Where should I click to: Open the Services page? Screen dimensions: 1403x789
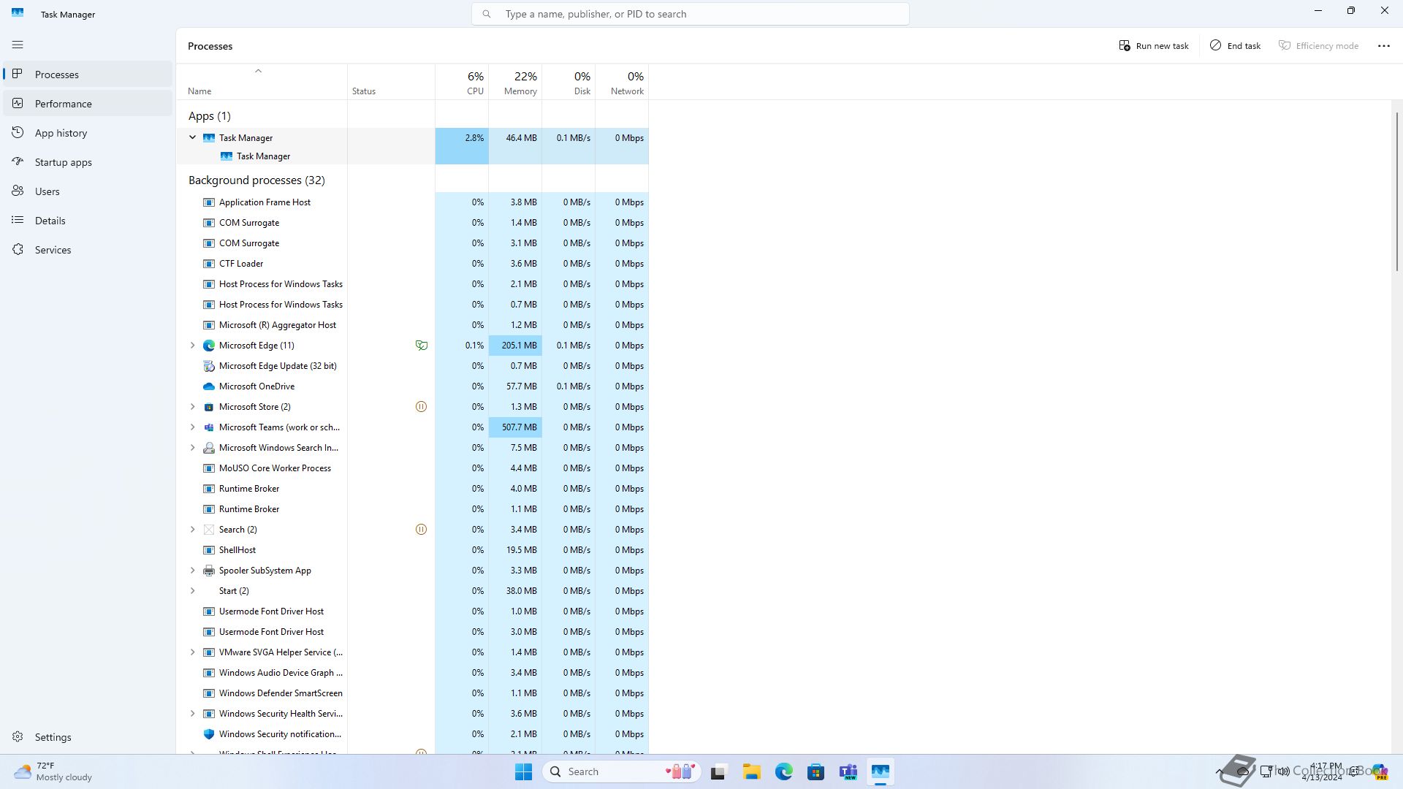(88, 250)
